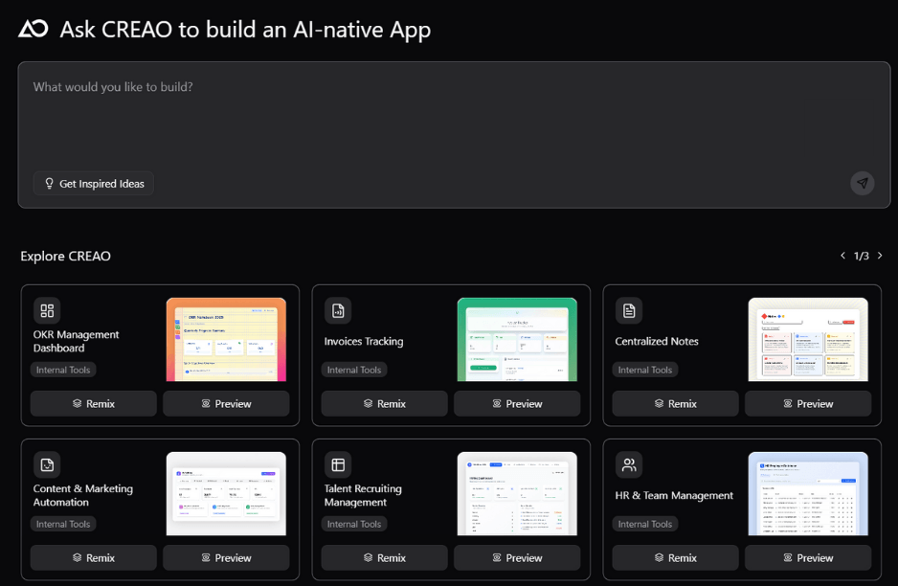Viewport: 898px width, 586px height.
Task: Click the HR & Team Management people icon
Action: pyautogui.click(x=628, y=464)
